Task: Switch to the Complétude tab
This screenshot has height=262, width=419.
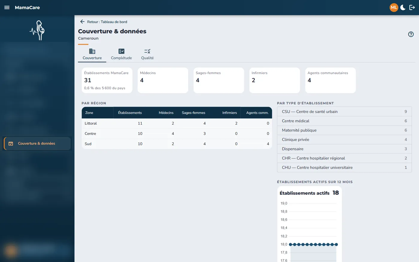Action: (121, 54)
